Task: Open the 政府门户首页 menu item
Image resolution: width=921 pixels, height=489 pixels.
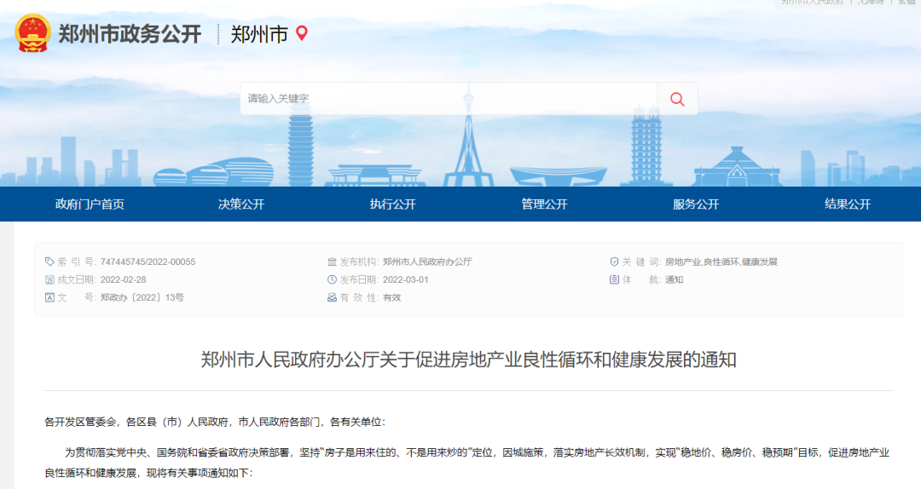Action: pyautogui.click(x=90, y=204)
